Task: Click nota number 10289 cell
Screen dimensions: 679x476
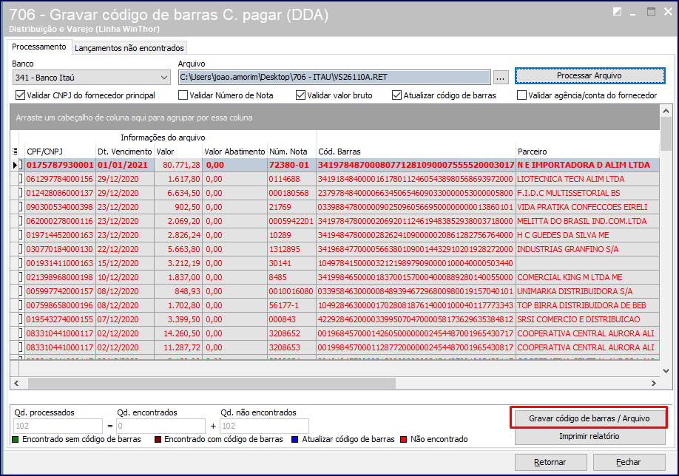Action: [291, 235]
